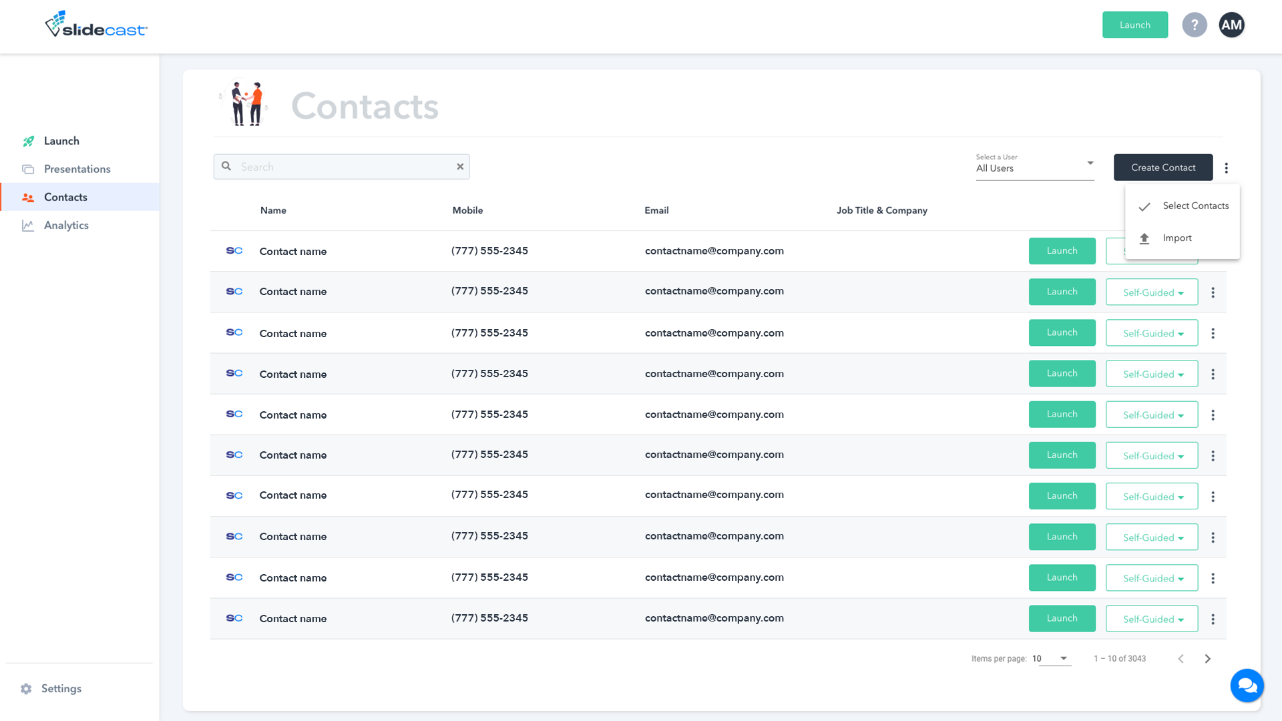Open Analytics in the sidebar

coord(65,225)
